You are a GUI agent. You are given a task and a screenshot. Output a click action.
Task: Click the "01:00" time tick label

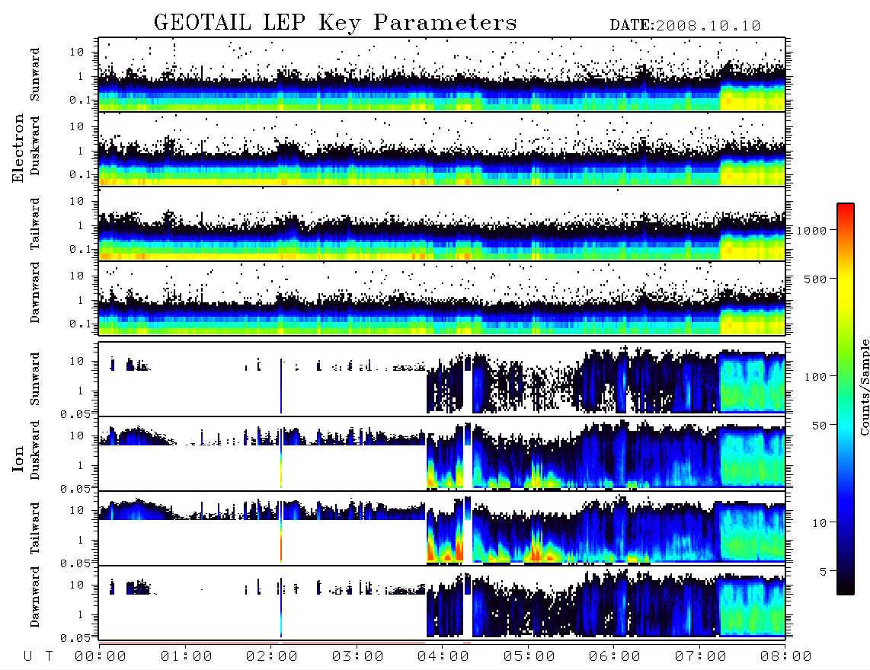pyautogui.click(x=187, y=657)
